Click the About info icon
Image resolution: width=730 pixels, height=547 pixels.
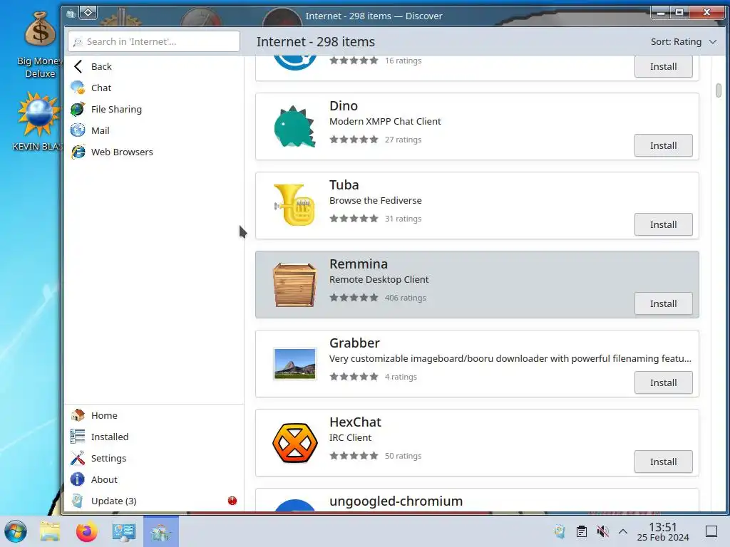click(78, 479)
